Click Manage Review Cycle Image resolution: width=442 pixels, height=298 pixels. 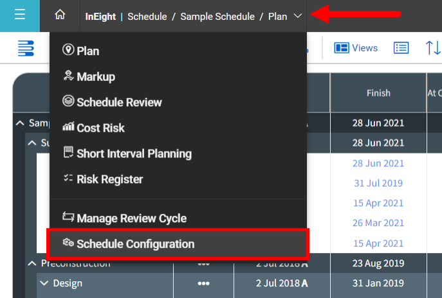[x=131, y=218]
